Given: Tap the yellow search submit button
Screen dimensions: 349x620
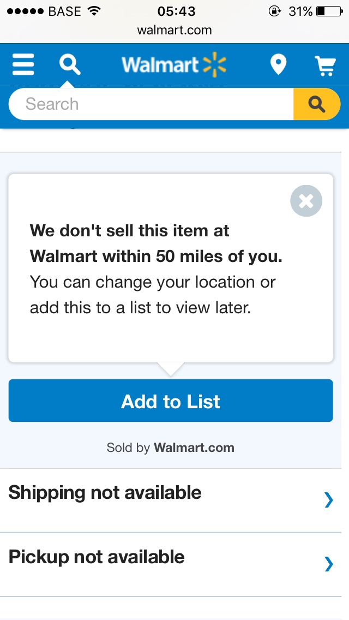Looking at the screenshot, I should click(x=317, y=104).
